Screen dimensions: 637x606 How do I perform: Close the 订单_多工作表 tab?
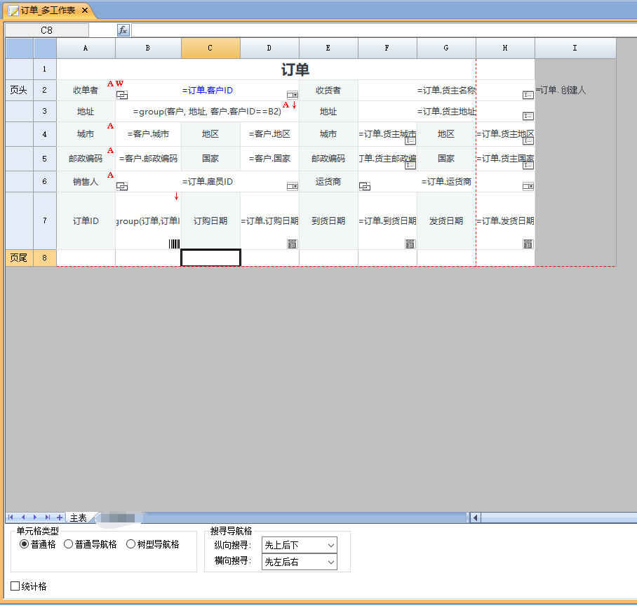point(85,11)
